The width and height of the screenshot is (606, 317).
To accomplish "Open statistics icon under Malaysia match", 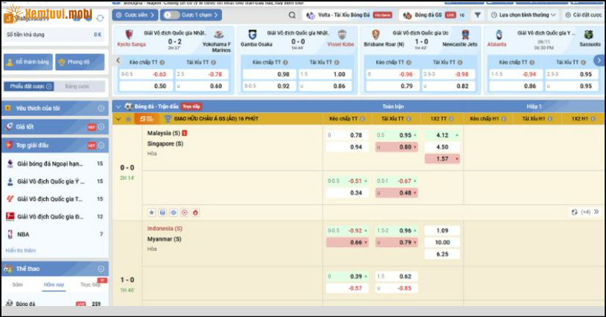I will [162, 212].
